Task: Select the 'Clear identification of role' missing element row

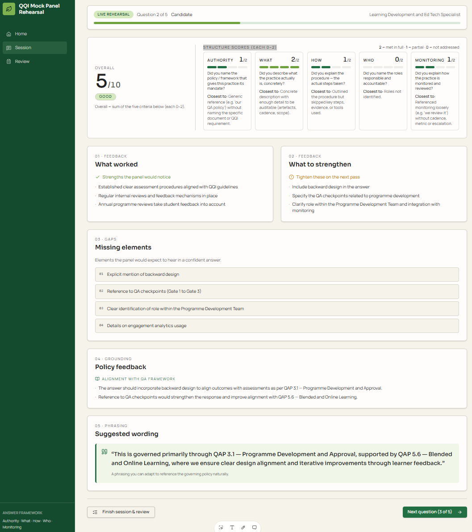Action: coord(277,309)
